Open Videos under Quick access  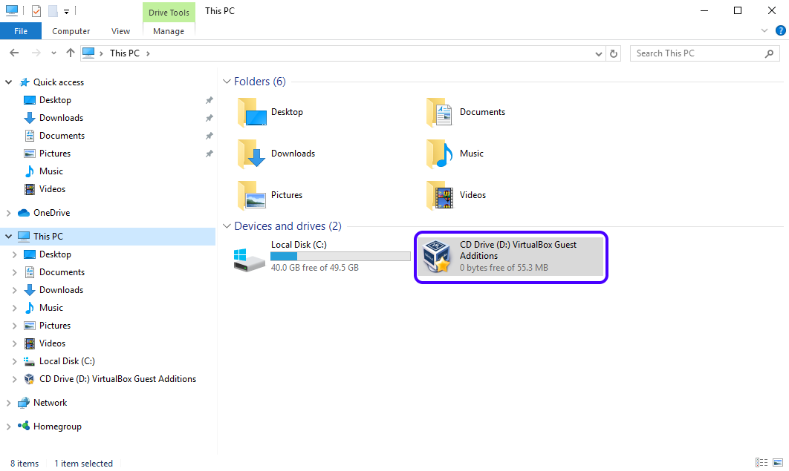[52, 189]
